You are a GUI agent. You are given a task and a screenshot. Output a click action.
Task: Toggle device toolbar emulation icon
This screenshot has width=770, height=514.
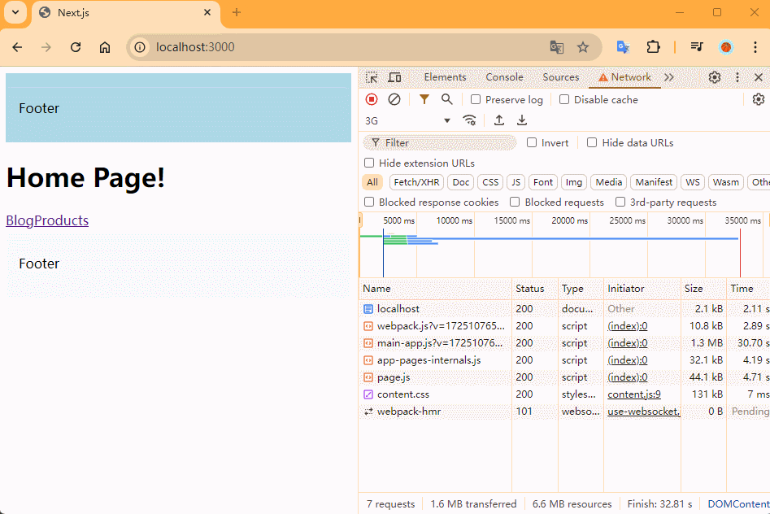(x=394, y=77)
